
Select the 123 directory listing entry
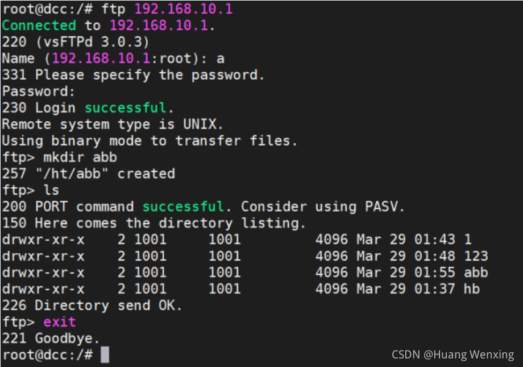click(476, 256)
